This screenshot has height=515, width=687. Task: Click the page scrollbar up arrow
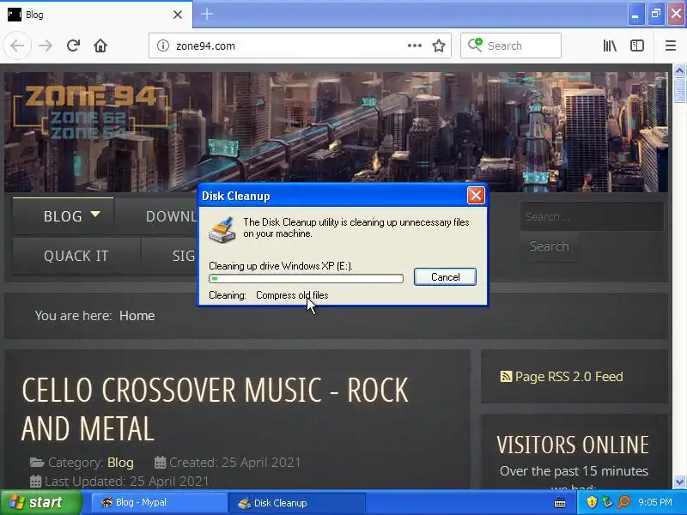pos(679,70)
